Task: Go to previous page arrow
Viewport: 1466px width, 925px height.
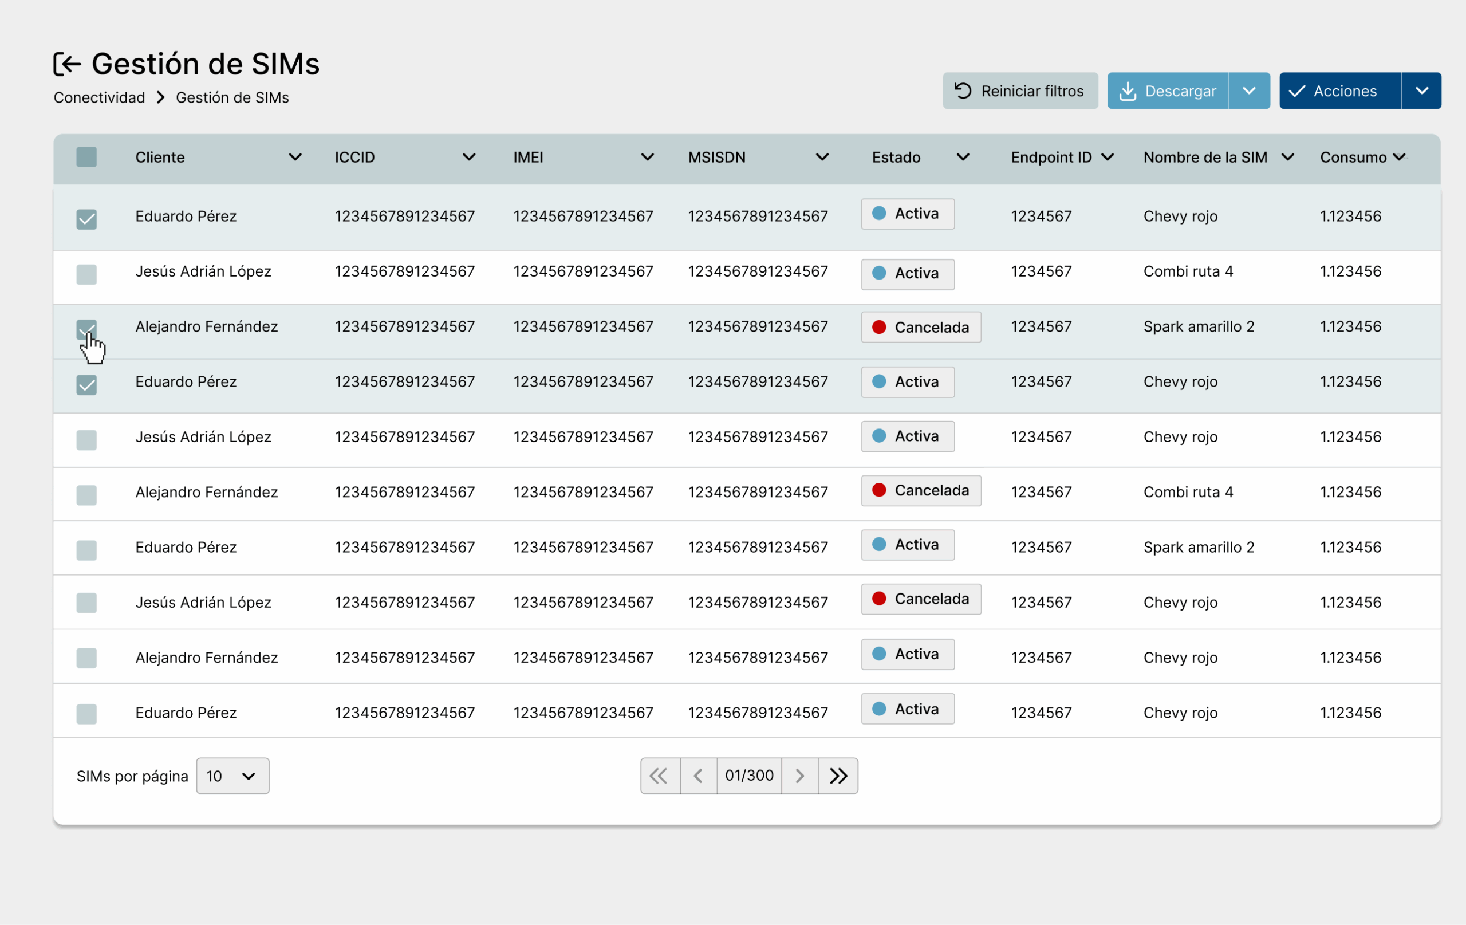Action: coord(698,776)
